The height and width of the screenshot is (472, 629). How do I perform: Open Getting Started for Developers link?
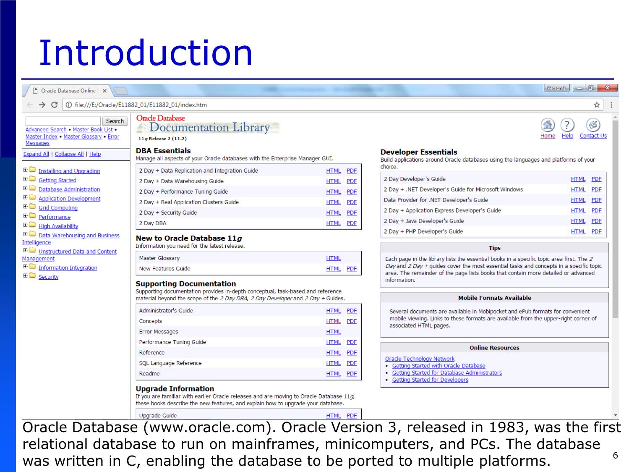(430, 380)
